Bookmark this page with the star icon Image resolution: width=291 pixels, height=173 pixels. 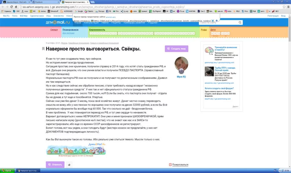(x=284, y=7)
